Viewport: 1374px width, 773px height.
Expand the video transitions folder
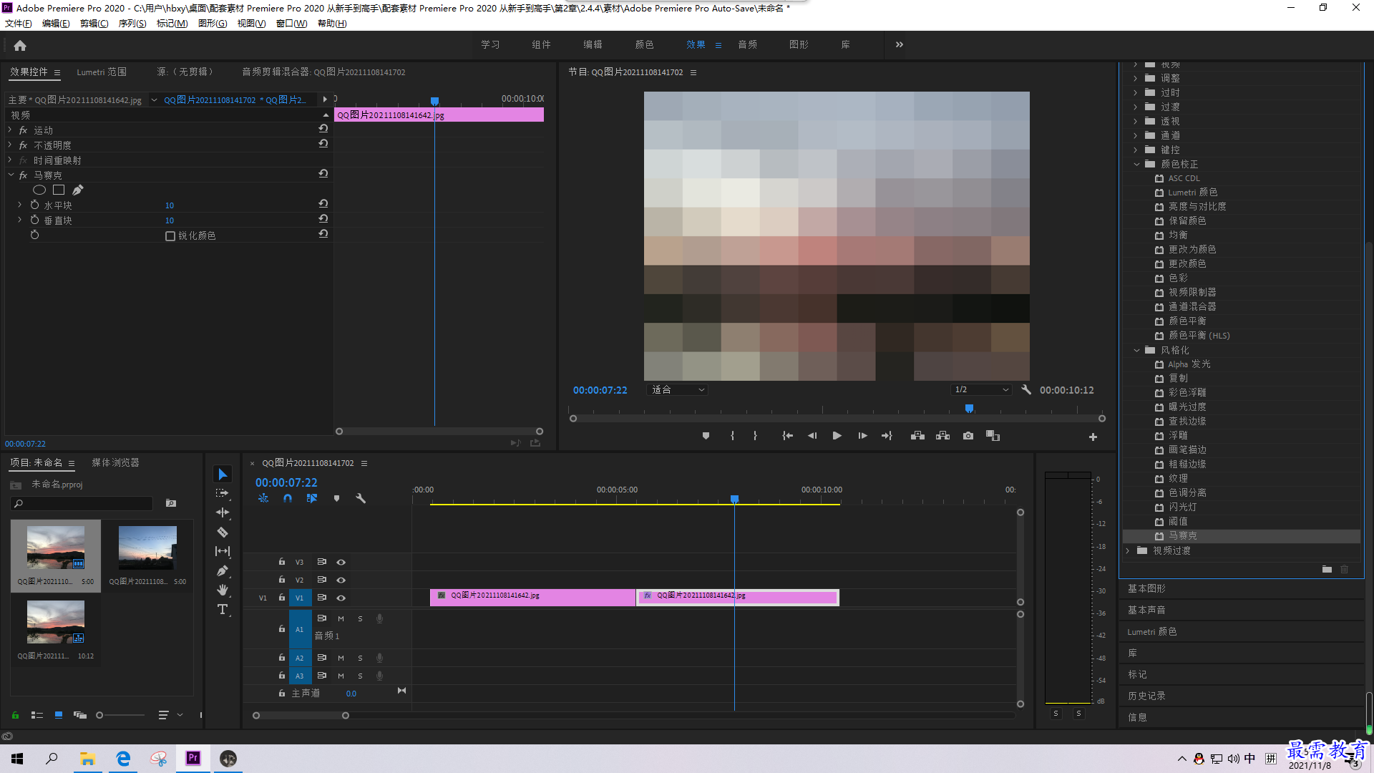pos(1128,550)
